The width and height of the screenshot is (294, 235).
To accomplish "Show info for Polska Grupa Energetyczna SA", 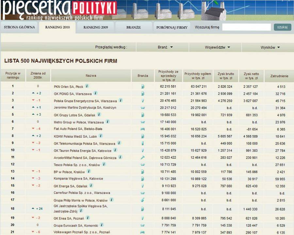I will click(x=121, y=100).
